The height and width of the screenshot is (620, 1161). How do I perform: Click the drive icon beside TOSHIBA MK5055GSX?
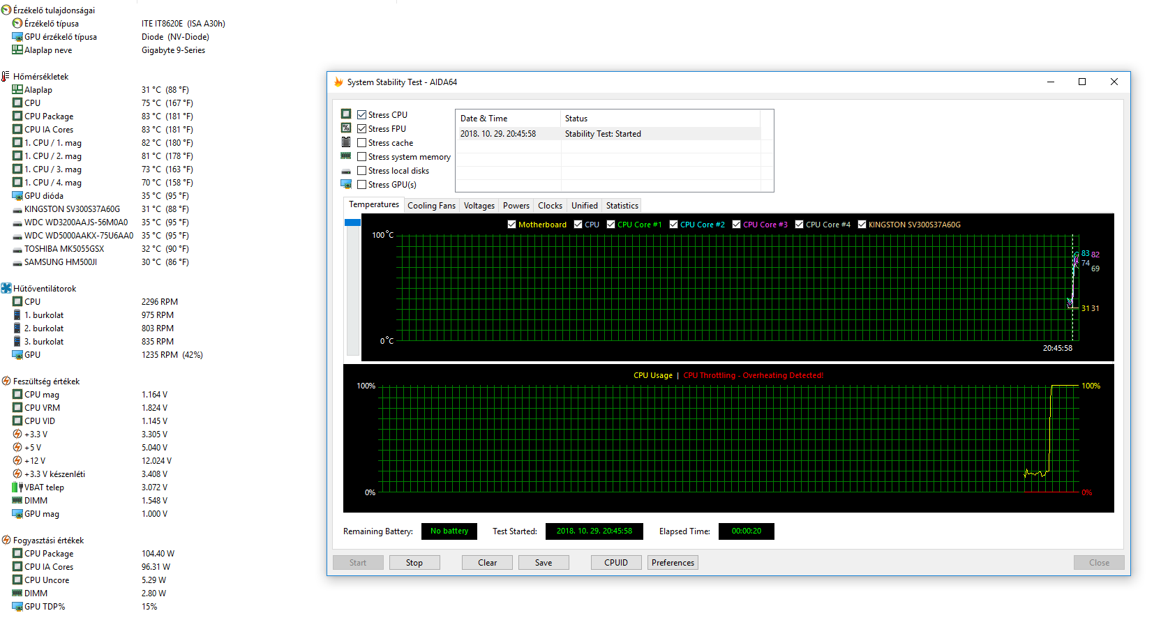click(x=17, y=249)
